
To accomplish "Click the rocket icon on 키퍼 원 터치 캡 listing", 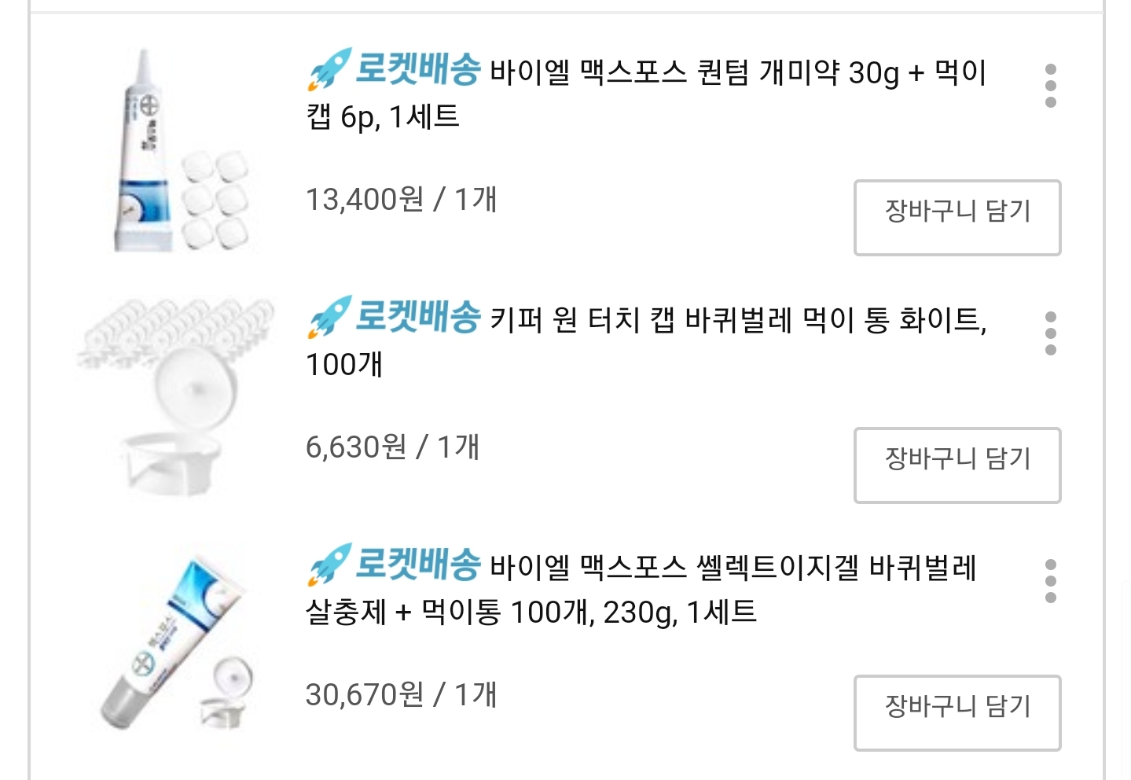I will pos(329,317).
